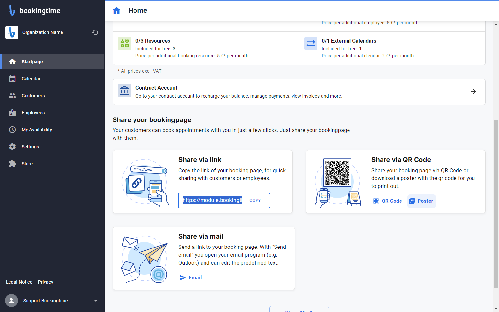Click the Resources shapes icon
This screenshot has height=312, width=499.
click(125, 44)
